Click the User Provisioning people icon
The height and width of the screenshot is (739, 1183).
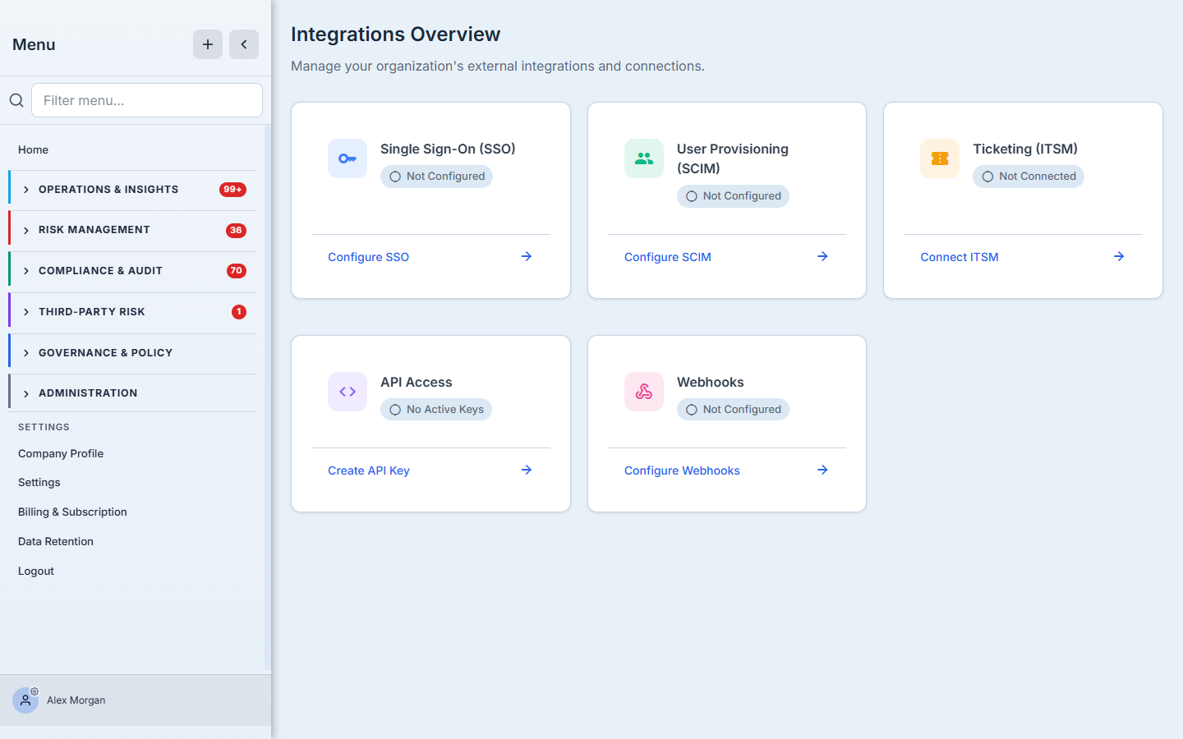click(644, 158)
